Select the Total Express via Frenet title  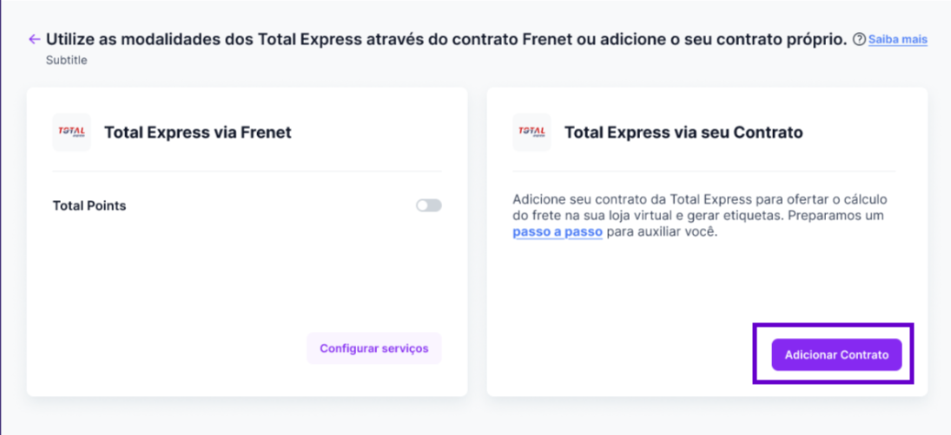(x=198, y=133)
